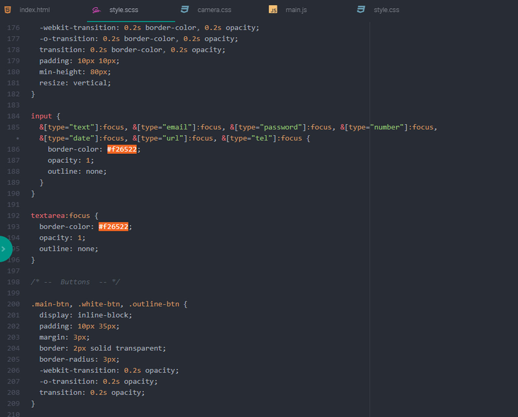Click the #f26522 color under textarea:focus
This screenshot has width=518, height=417.
click(113, 227)
